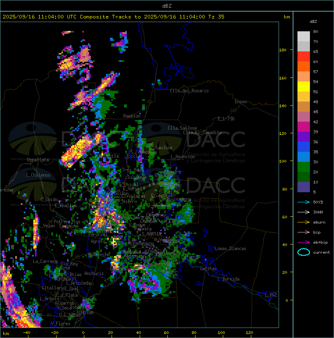Click the magenta eb+bip arrow in legend
Screen dimensions: 334x338
tap(303, 242)
